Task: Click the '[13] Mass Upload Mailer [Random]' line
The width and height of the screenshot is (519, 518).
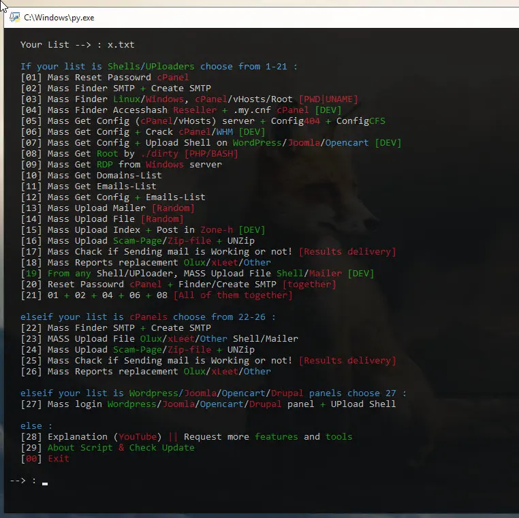Action: [x=108, y=208]
